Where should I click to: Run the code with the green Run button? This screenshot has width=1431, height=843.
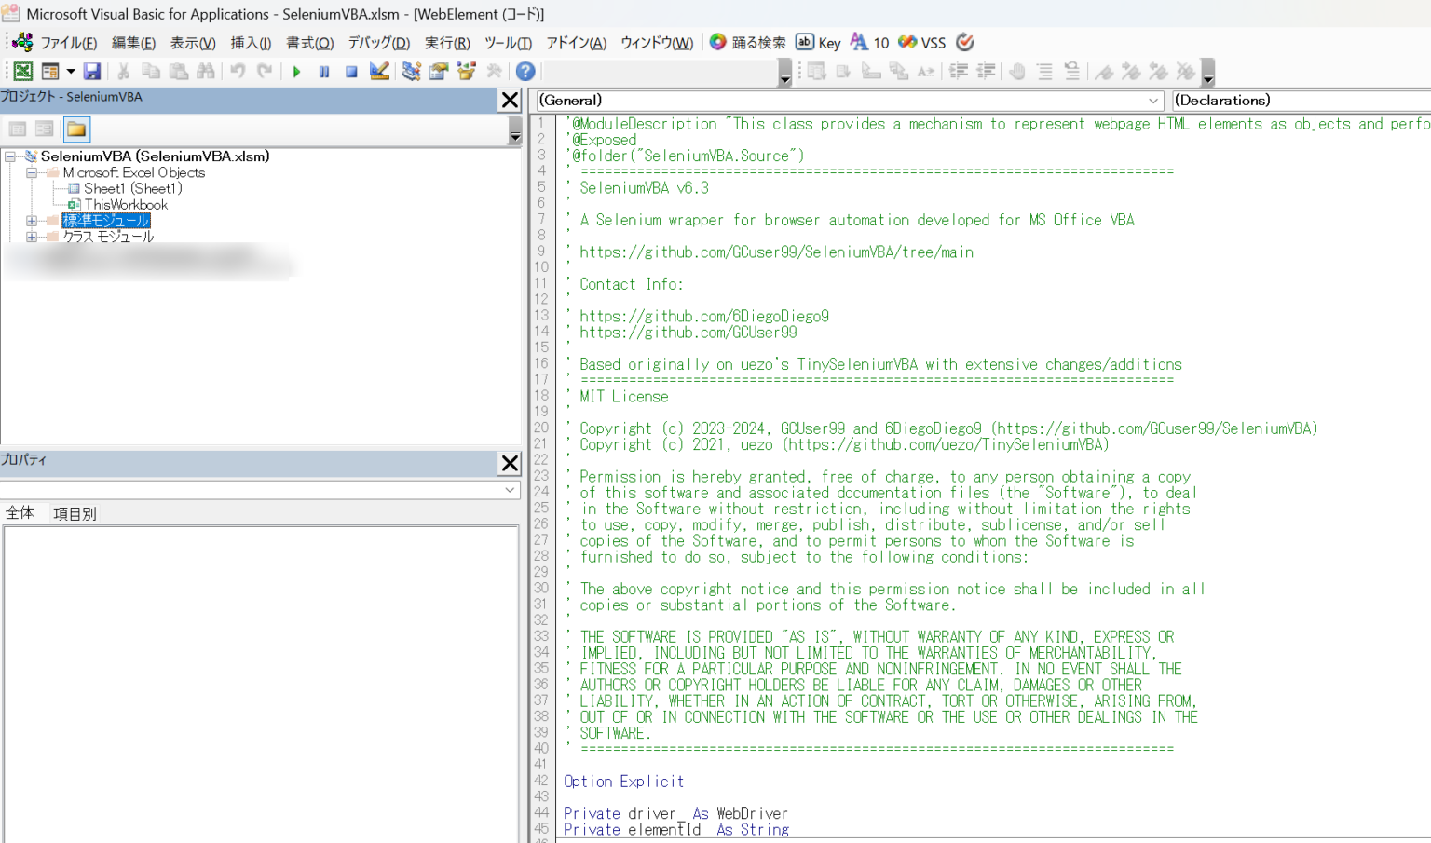click(x=296, y=71)
